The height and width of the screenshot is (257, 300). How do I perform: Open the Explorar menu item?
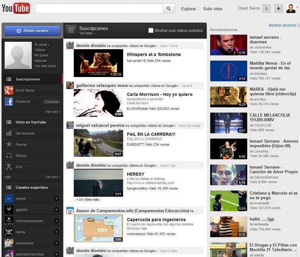point(188,9)
